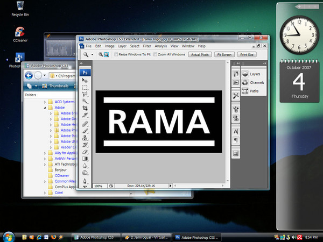Open the Organize dropdown arrow in Explorer

36,86
